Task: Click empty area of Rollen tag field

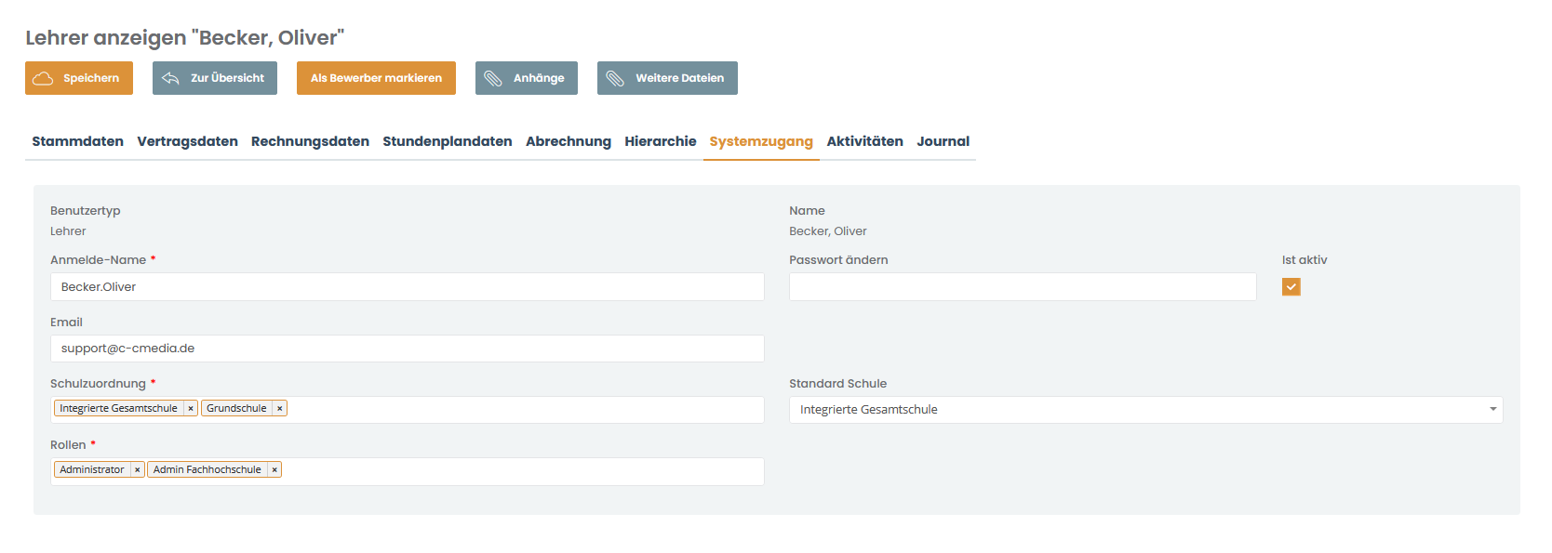Action: click(x=523, y=471)
